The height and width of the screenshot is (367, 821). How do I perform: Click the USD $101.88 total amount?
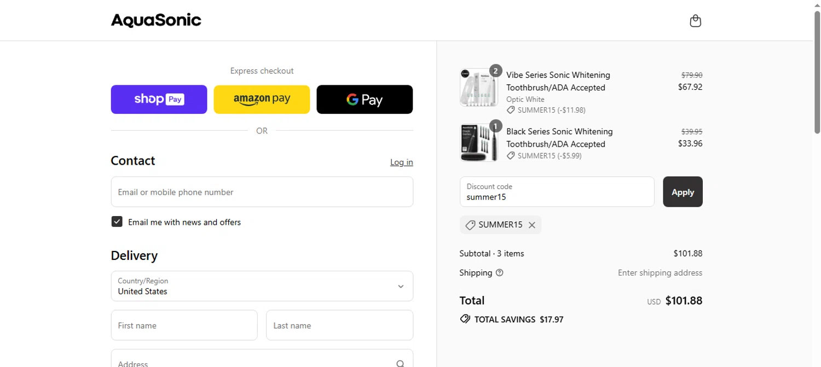(675, 301)
